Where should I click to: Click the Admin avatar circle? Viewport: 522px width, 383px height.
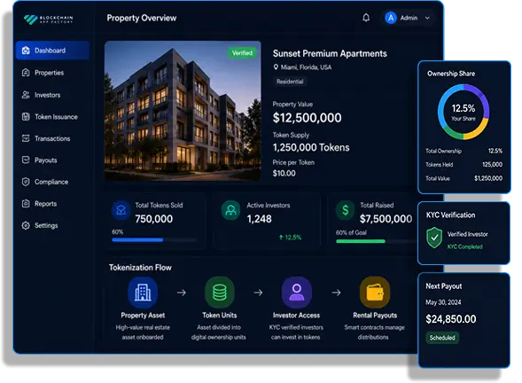(x=391, y=18)
